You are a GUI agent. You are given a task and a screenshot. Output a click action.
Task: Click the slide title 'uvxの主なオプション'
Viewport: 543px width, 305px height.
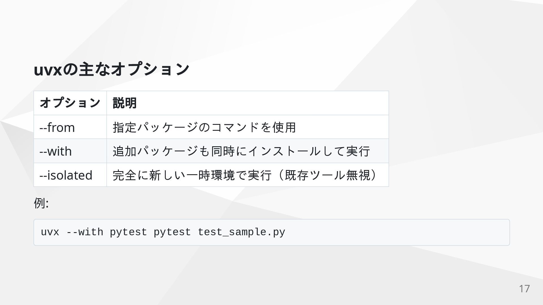[x=111, y=69]
